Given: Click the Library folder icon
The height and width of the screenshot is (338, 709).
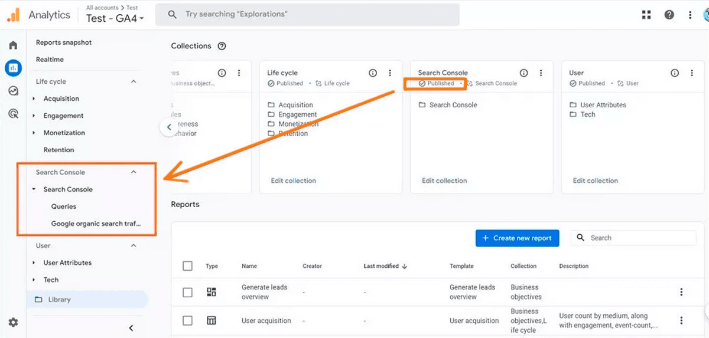Looking at the screenshot, I should pyautogui.click(x=38, y=300).
